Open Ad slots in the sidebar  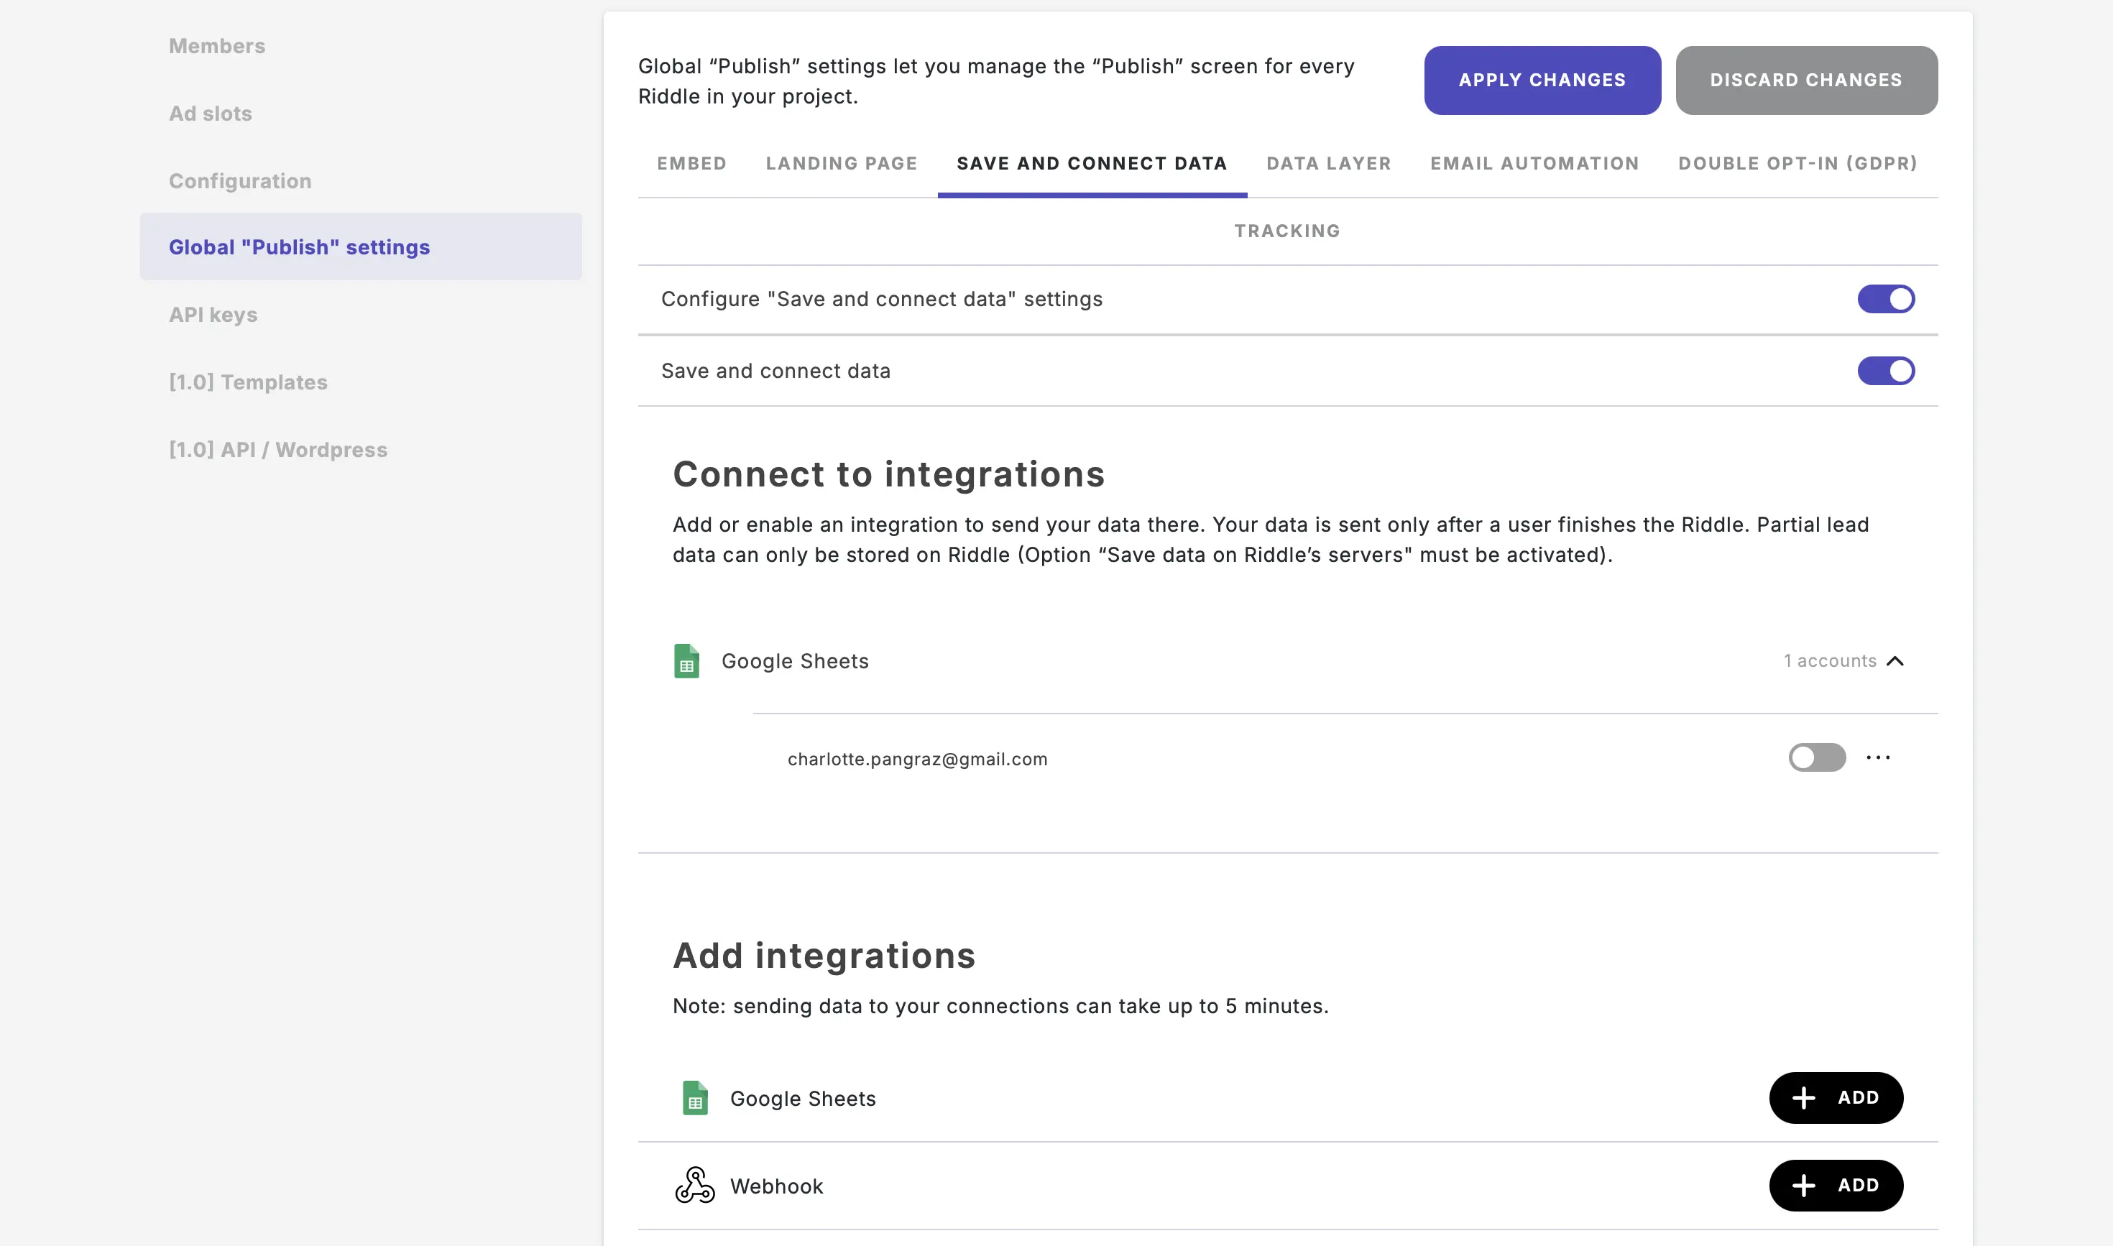[x=210, y=114]
